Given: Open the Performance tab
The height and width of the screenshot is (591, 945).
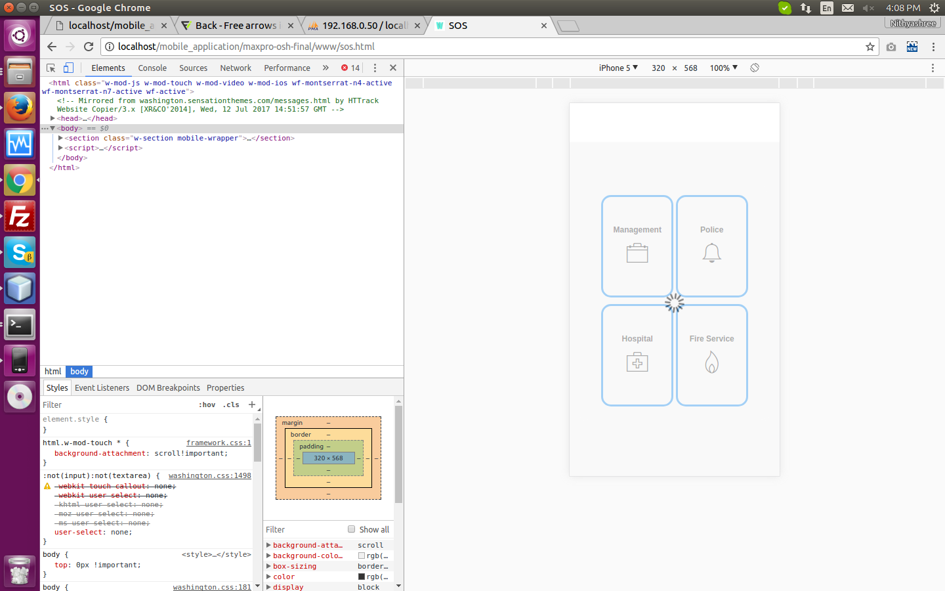Looking at the screenshot, I should tap(287, 68).
